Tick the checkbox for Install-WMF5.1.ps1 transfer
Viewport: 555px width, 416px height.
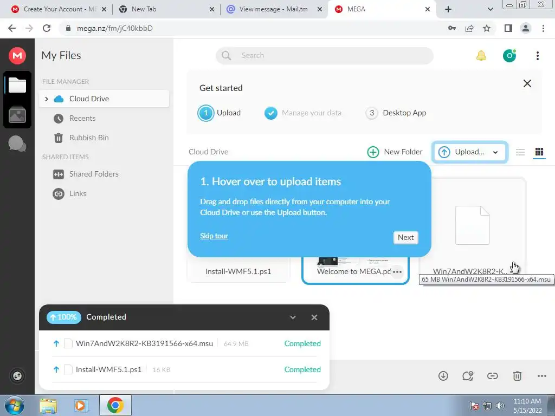coord(68,369)
